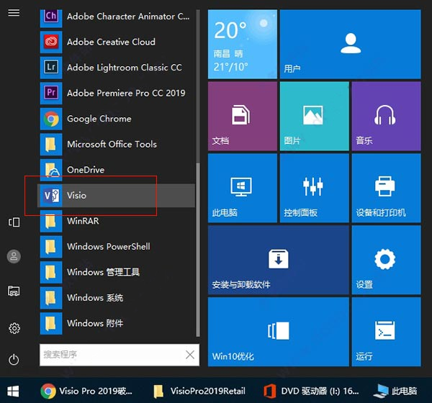Click the Windows Start button on taskbar
The image size is (432, 403).
tap(13, 391)
